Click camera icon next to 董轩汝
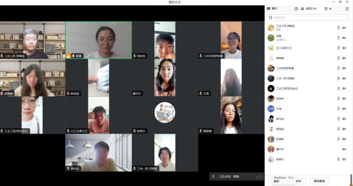353x186 pixels. 344,149
